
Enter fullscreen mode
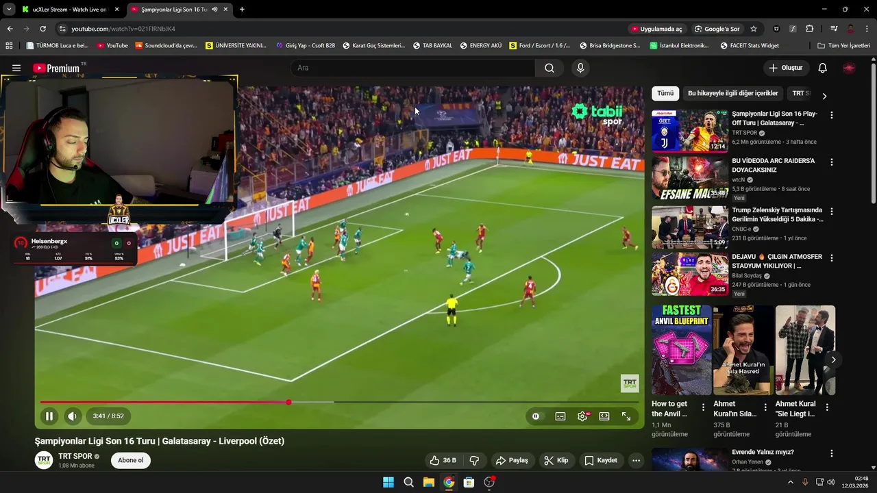tap(626, 416)
